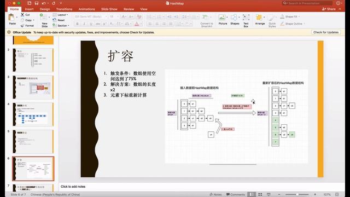Viewport: 350px width, 197px height.
Task: Click the slide title '扩容'
Action: [x=120, y=56]
